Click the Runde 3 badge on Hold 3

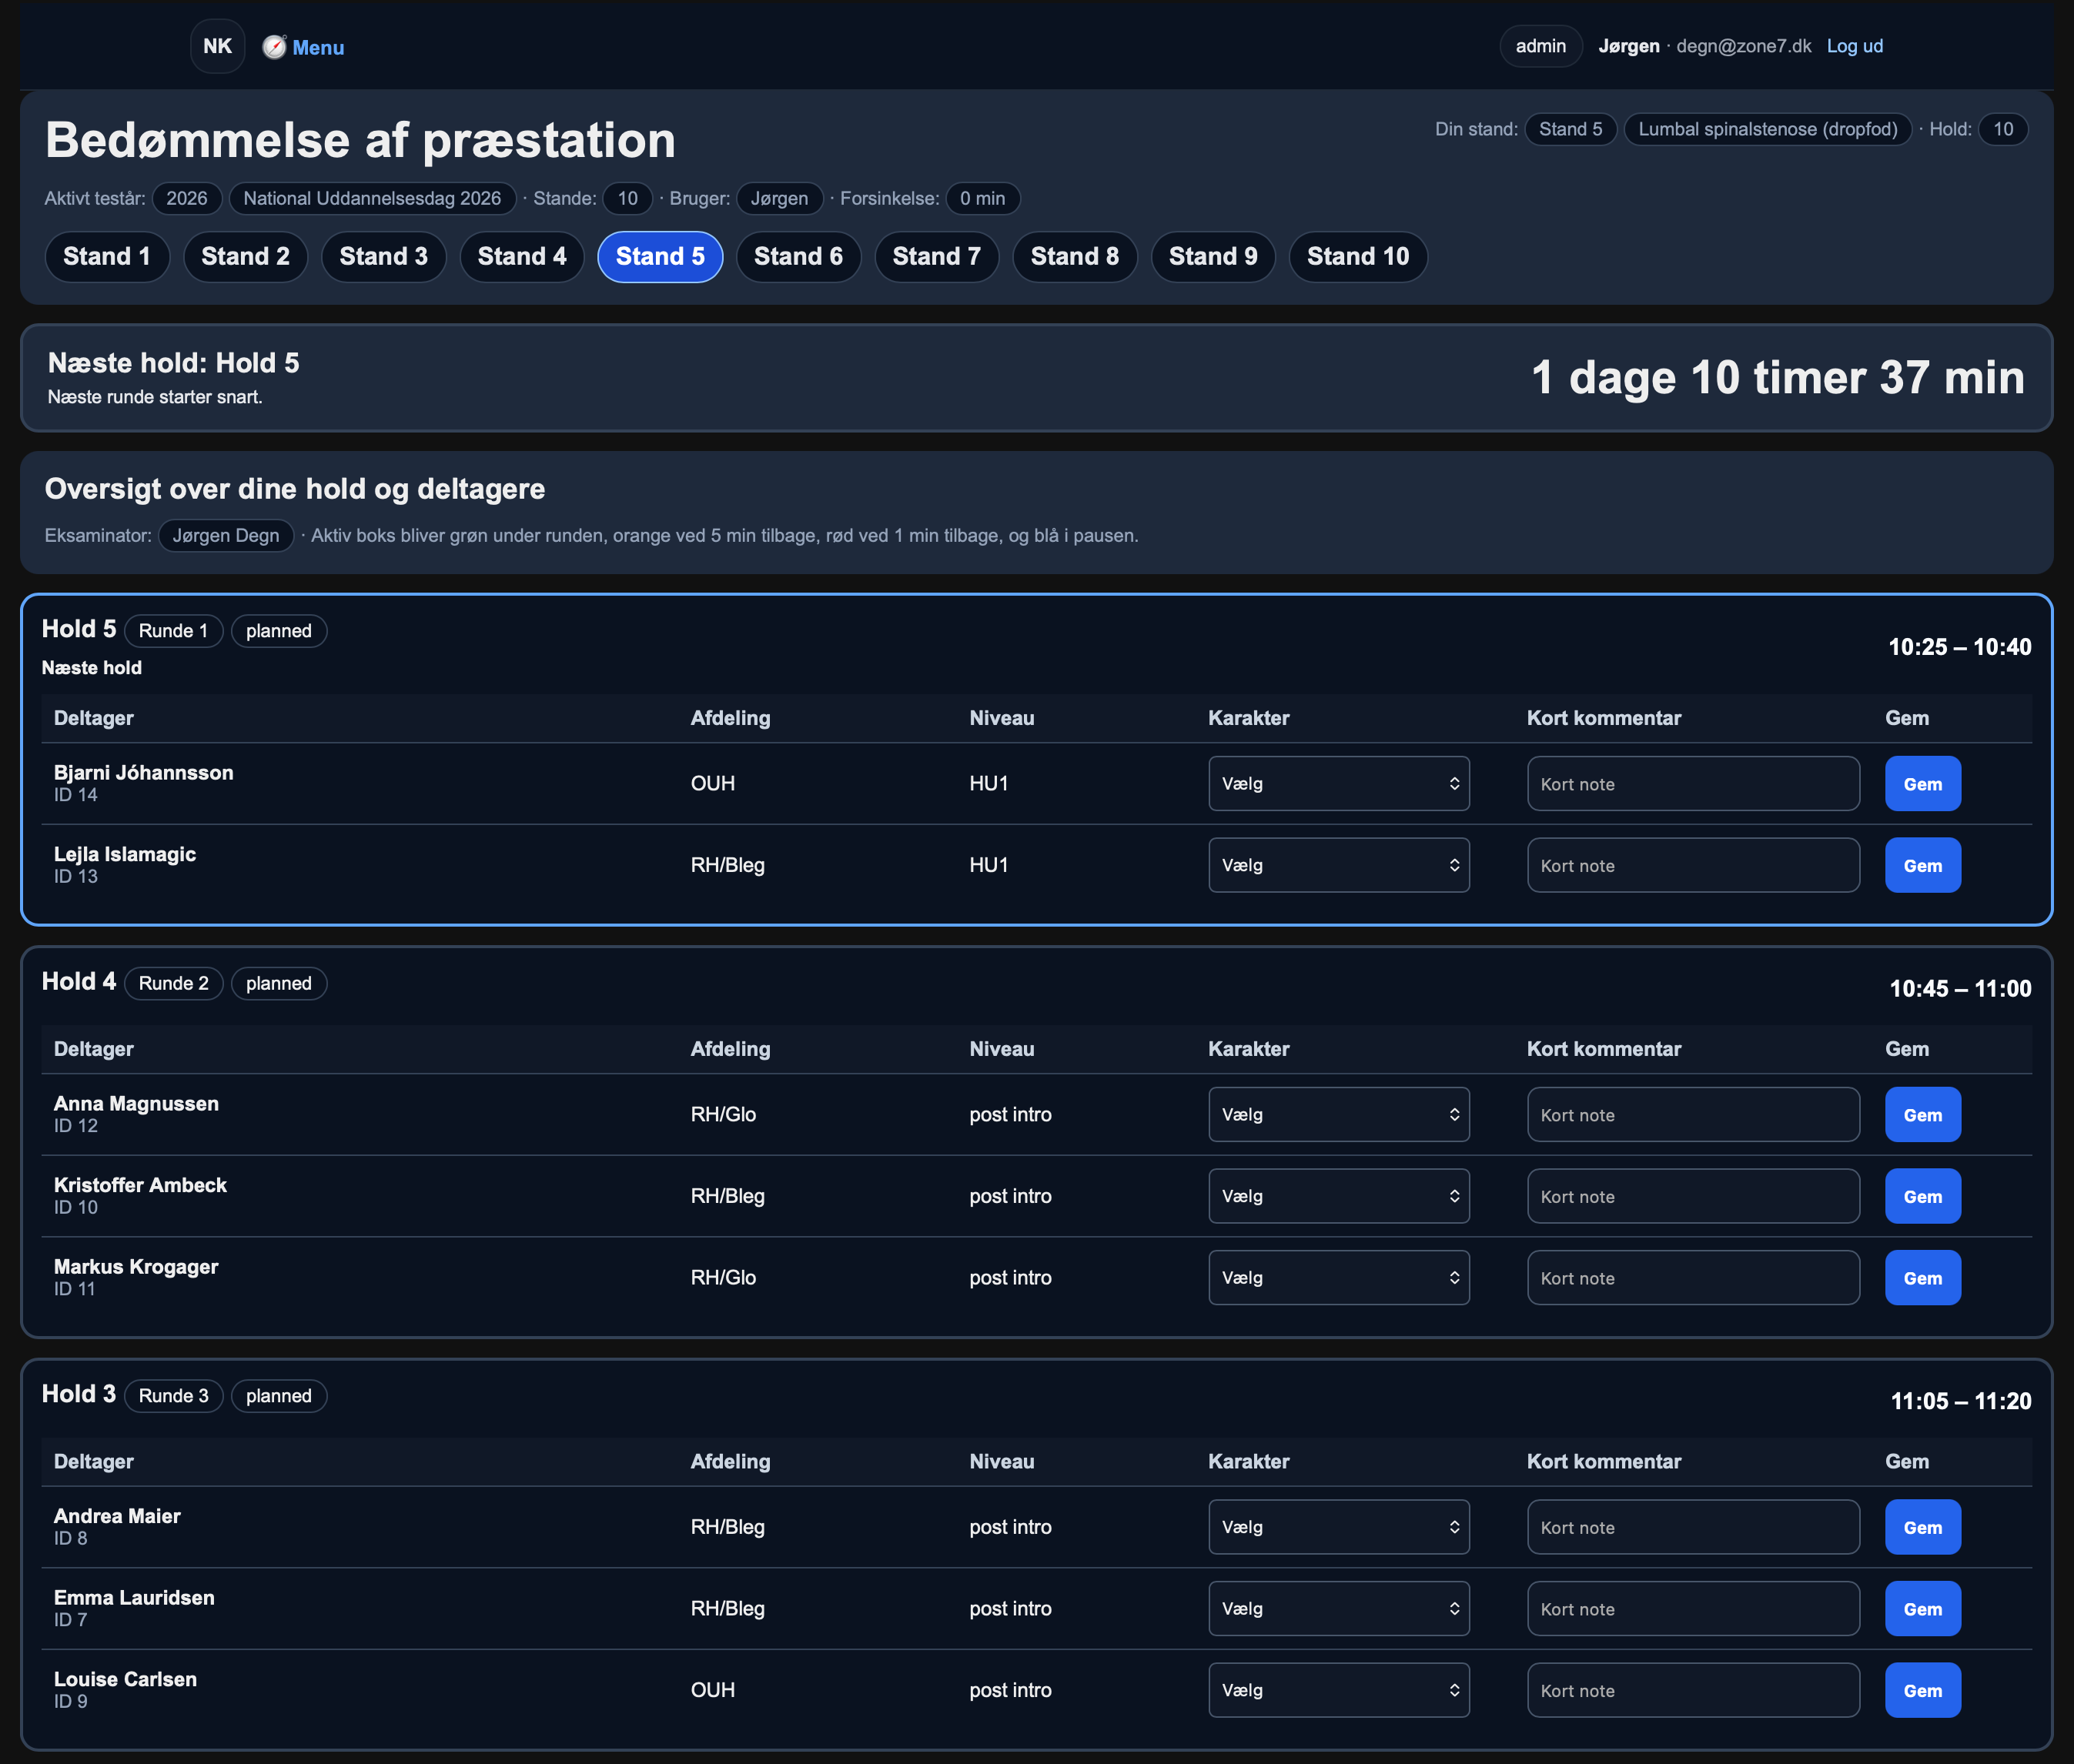[x=174, y=1396]
